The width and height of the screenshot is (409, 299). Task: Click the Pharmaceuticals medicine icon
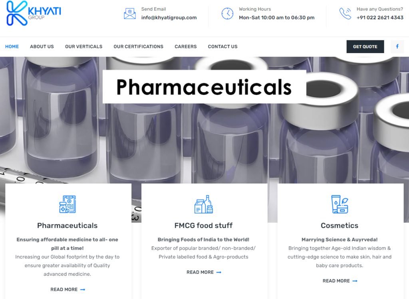point(67,204)
